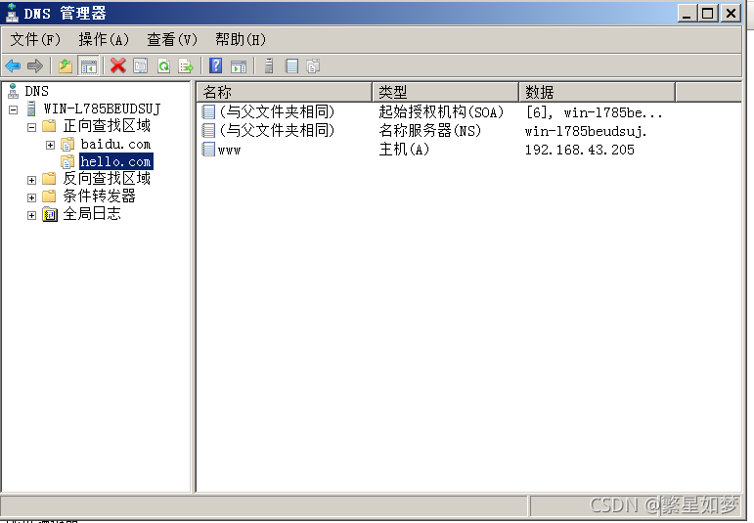The height and width of the screenshot is (523, 754).
Task: Click the gray Forward arrow in toolbar
Action: click(35, 65)
